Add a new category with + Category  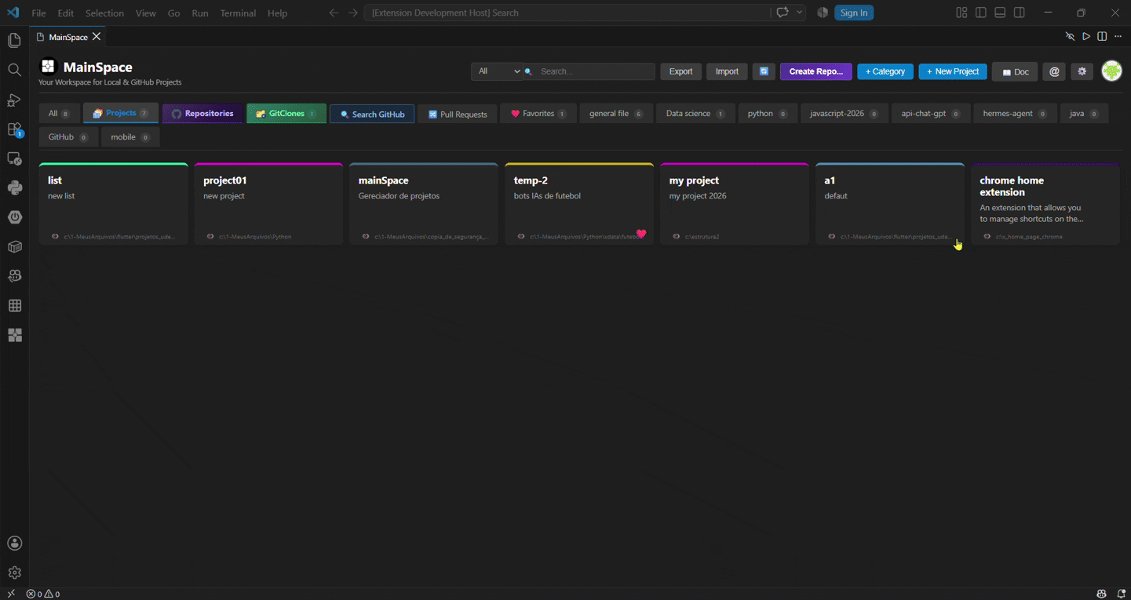click(x=885, y=71)
